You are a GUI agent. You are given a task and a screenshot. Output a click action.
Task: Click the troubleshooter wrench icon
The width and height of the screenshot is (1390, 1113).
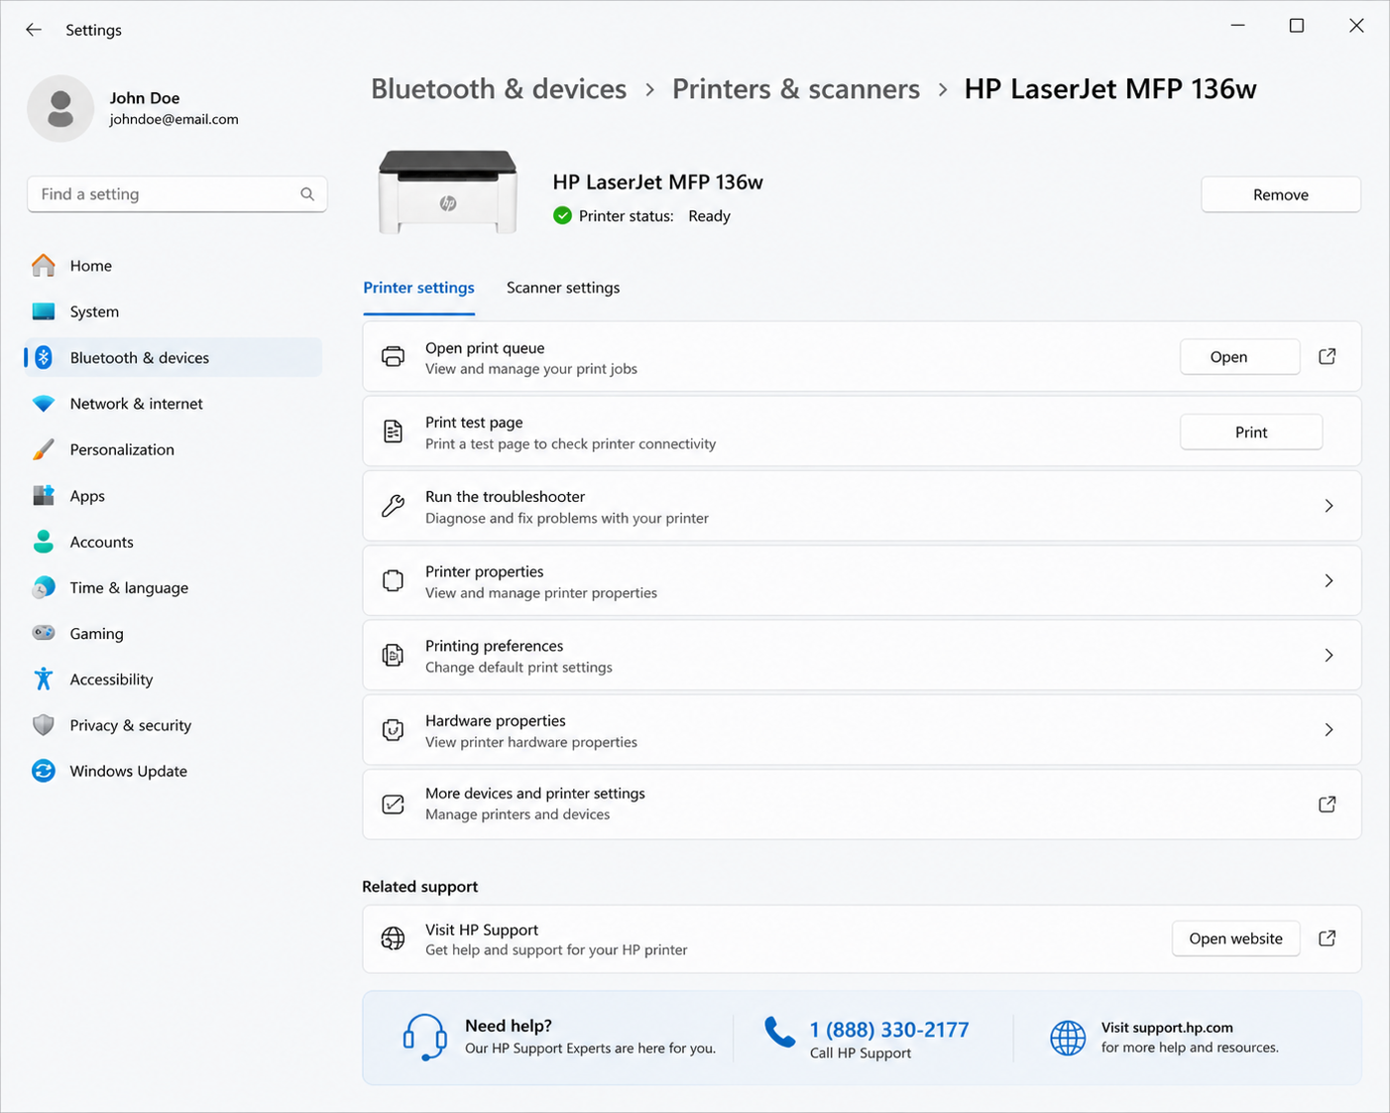click(x=394, y=506)
